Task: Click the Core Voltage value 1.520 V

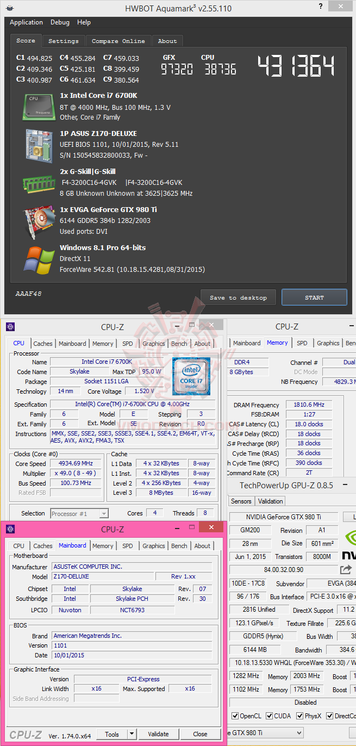Action: tap(144, 391)
